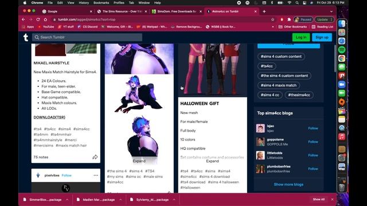The width and height of the screenshot is (367, 206).
Task: Click the Apple menu icon
Action: tap(25, 3)
